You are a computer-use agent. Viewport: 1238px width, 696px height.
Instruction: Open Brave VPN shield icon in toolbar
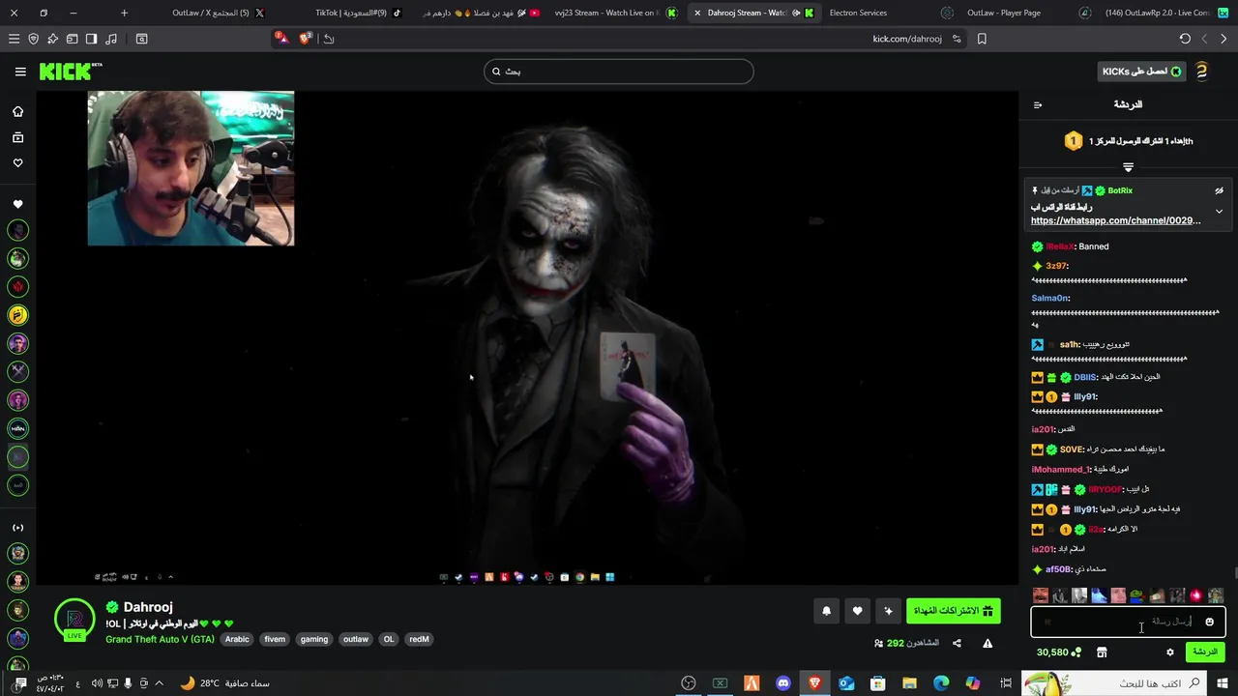pos(33,39)
